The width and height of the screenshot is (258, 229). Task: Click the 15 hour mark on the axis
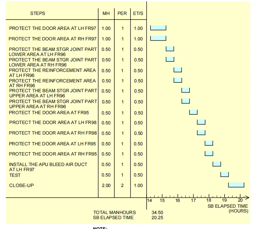162,200
